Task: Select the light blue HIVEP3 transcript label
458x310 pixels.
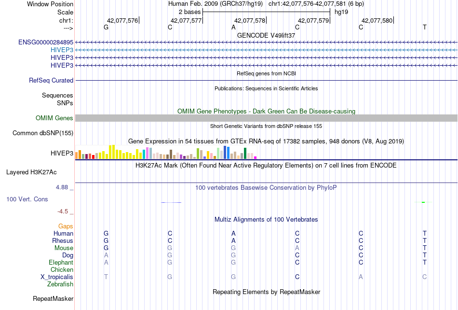Action: [x=62, y=50]
